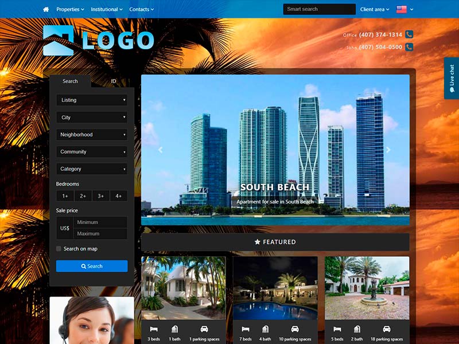459x344 pixels.
Task: Open the Listing dropdown
Action: (92, 100)
